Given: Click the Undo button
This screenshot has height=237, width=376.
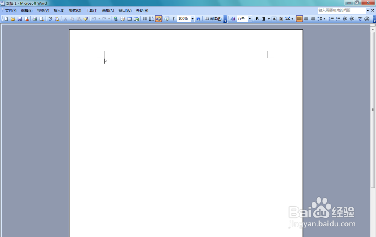Looking at the screenshot, I should [x=94, y=18].
